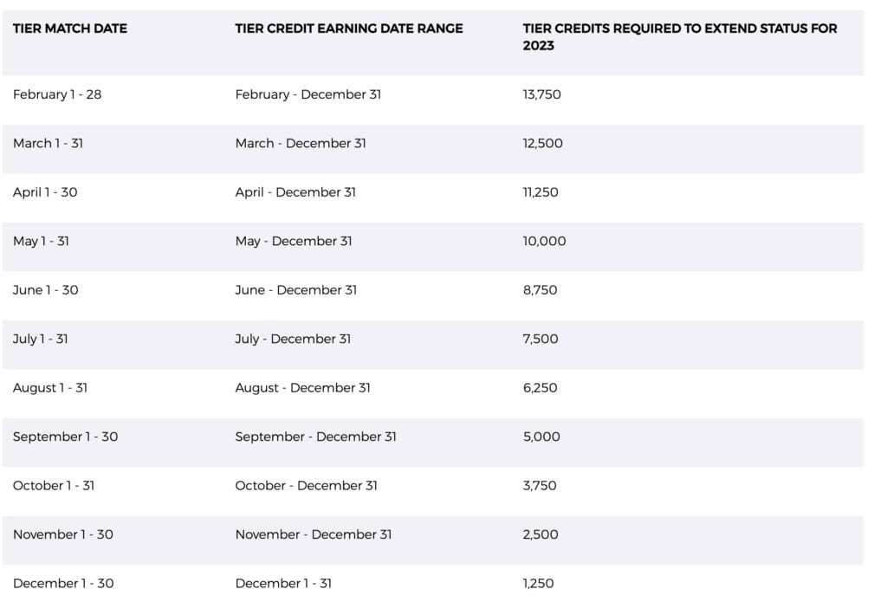
Task: Select the 11,250 tier credits value
Action: [x=541, y=192]
